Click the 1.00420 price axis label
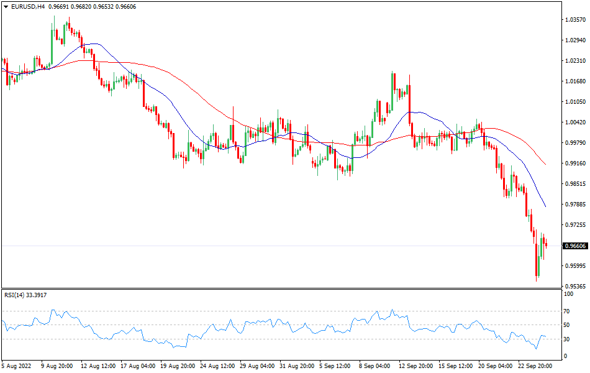This screenshot has height=373, width=590. coord(575,122)
